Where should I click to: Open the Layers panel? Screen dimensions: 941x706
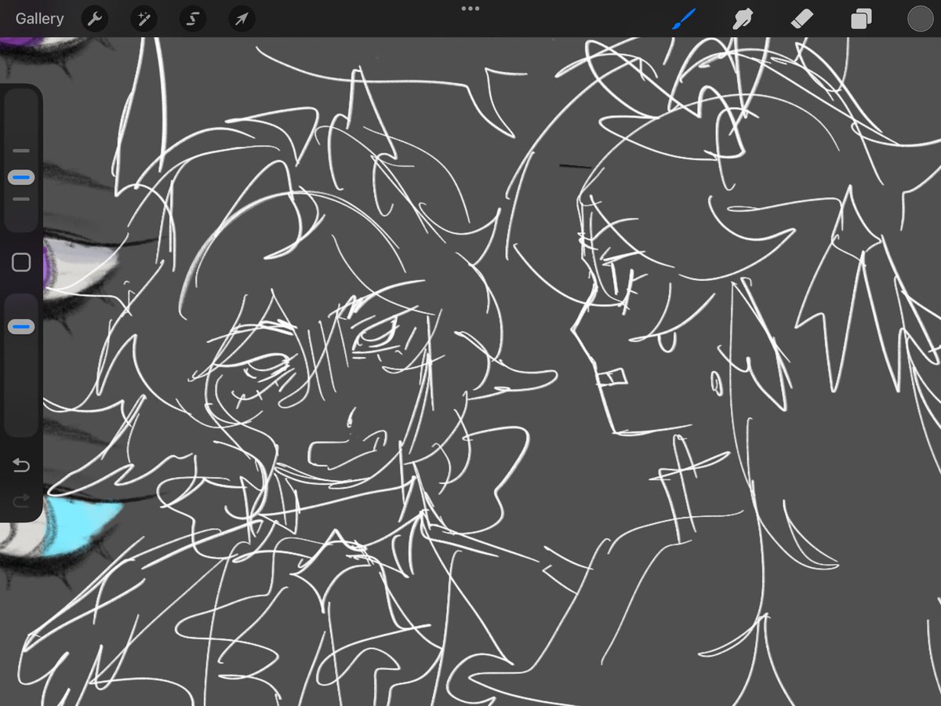tap(862, 19)
